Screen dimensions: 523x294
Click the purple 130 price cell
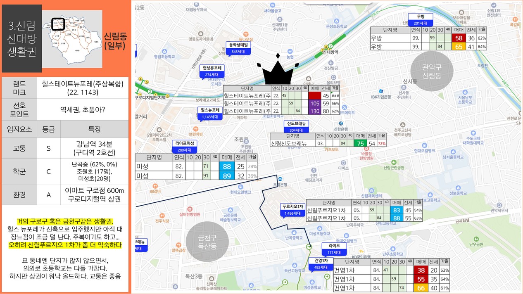315,111
